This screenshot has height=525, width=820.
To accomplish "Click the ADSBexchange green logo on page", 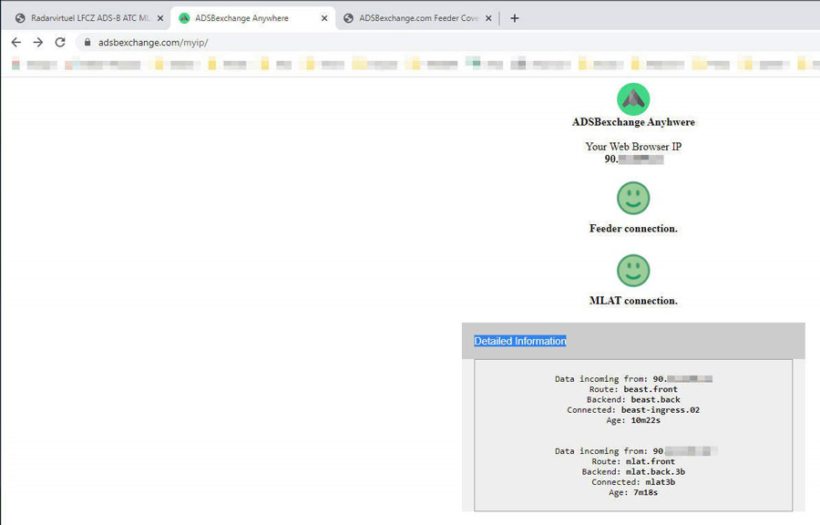I will pos(633,98).
